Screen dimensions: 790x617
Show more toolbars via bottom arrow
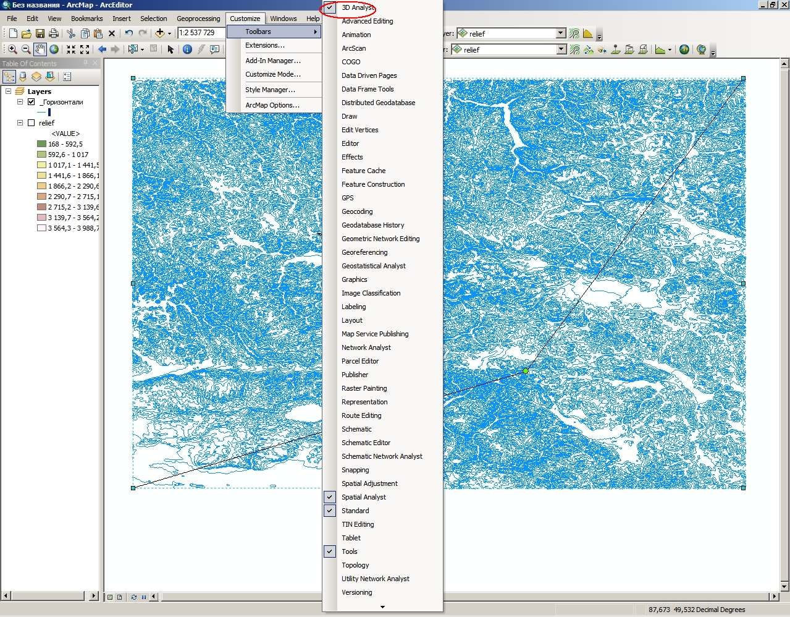point(382,607)
